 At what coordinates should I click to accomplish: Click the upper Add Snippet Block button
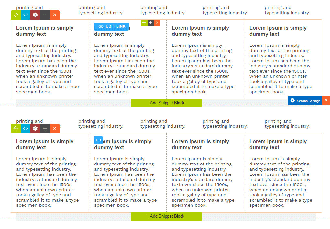tap(166, 103)
